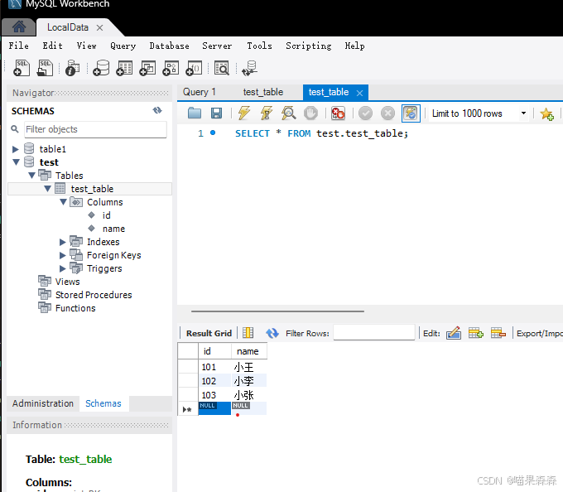563x492 pixels.
Task: Toggle the auto-commit mode button
Action: [x=411, y=113]
